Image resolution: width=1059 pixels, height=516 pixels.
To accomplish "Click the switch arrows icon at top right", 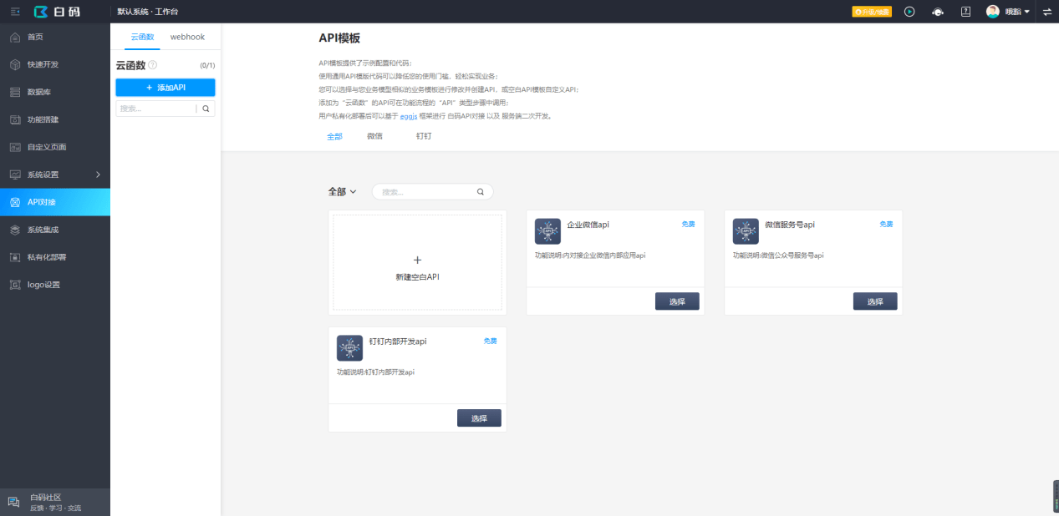I will [x=1047, y=12].
